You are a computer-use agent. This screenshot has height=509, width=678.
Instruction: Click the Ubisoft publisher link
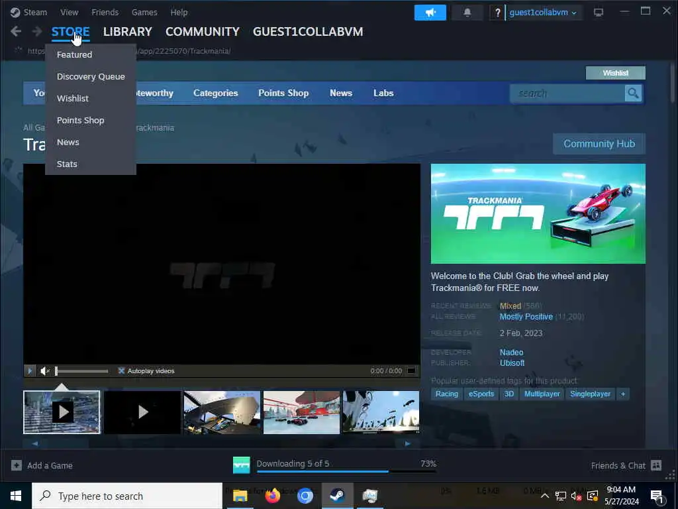[x=512, y=363]
